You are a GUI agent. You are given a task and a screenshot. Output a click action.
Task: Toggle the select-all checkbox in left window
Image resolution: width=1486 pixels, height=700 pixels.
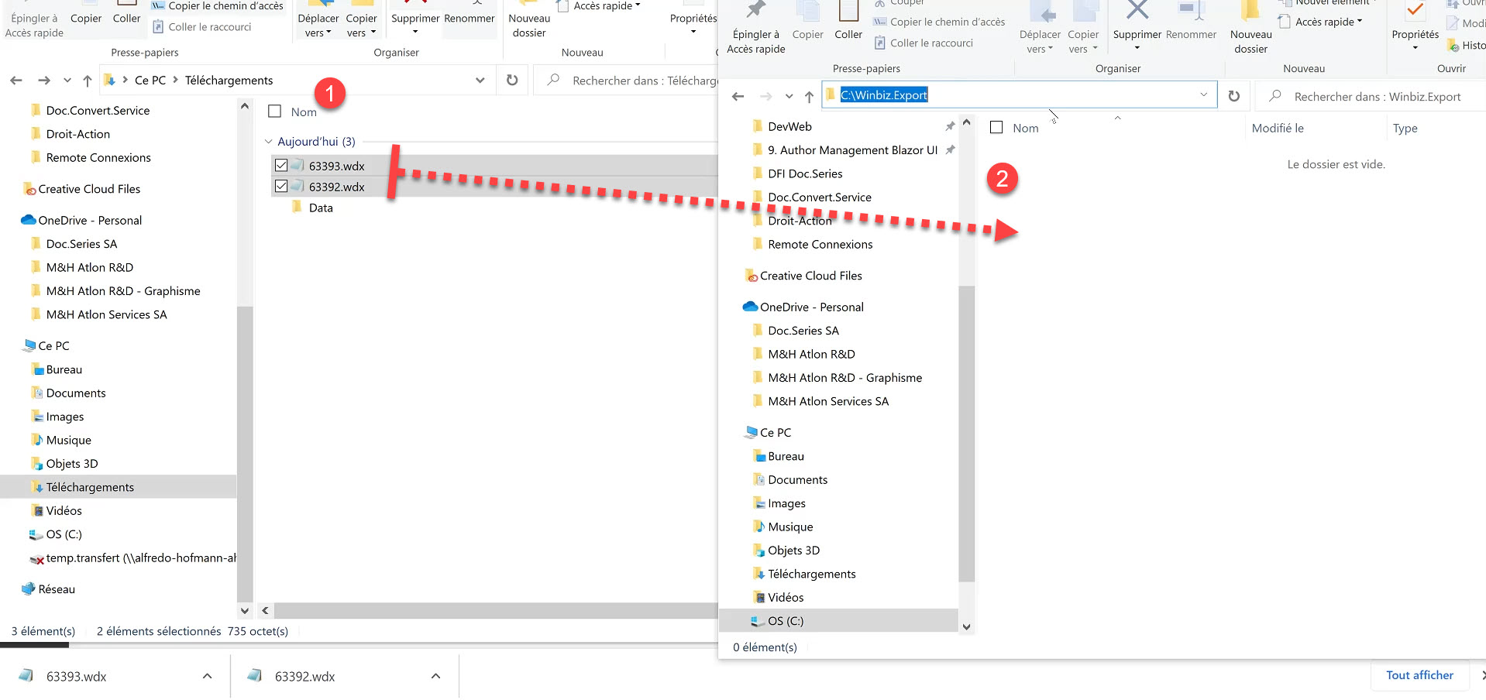click(274, 112)
